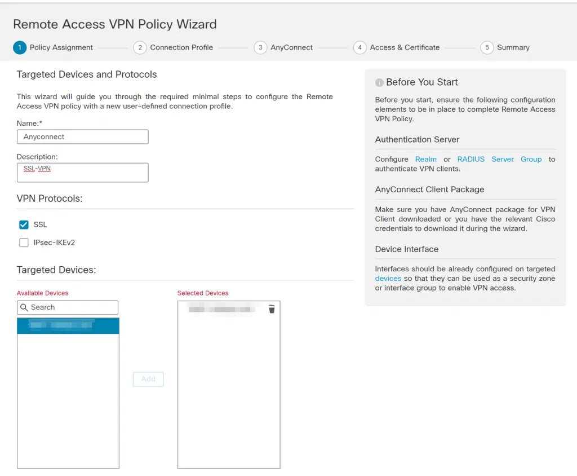
Task: Click the step 4 circle beside Access & Certificate
Action: tap(359, 48)
